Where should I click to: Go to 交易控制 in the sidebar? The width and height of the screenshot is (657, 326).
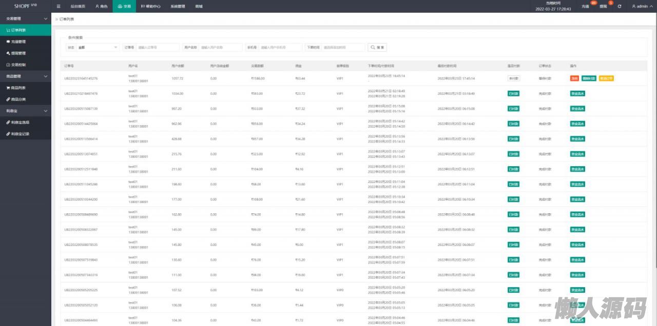(x=18, y=65)
